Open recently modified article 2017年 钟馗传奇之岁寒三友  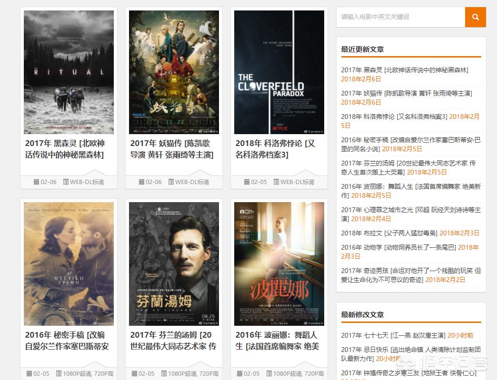click(409, 373)
